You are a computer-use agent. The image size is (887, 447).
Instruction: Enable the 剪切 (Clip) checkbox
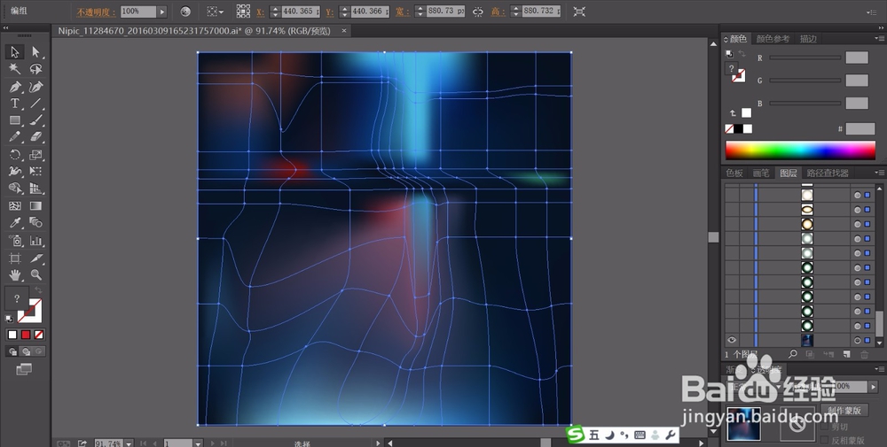click(825, 428)
